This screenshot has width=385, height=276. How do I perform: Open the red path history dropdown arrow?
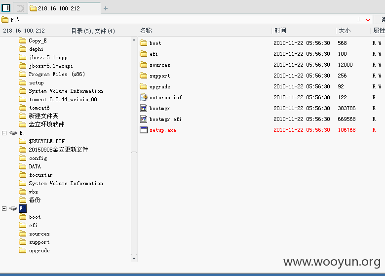click(x=368, y=20)
